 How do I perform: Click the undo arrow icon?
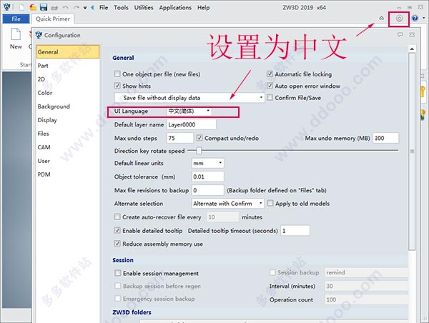[65, 7]
